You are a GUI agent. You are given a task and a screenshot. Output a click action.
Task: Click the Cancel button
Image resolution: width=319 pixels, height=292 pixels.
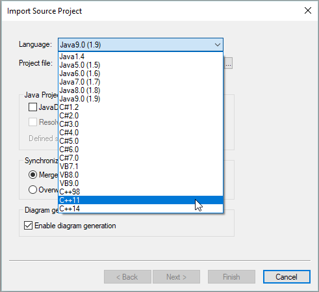tap(287, 277)
